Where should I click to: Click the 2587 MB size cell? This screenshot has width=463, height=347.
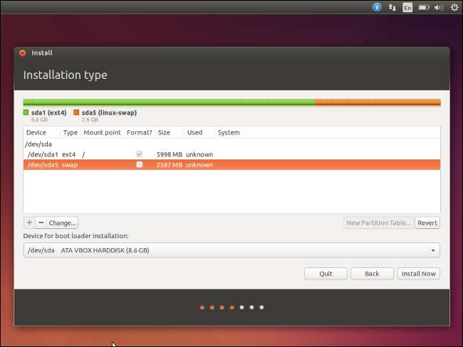170,165
